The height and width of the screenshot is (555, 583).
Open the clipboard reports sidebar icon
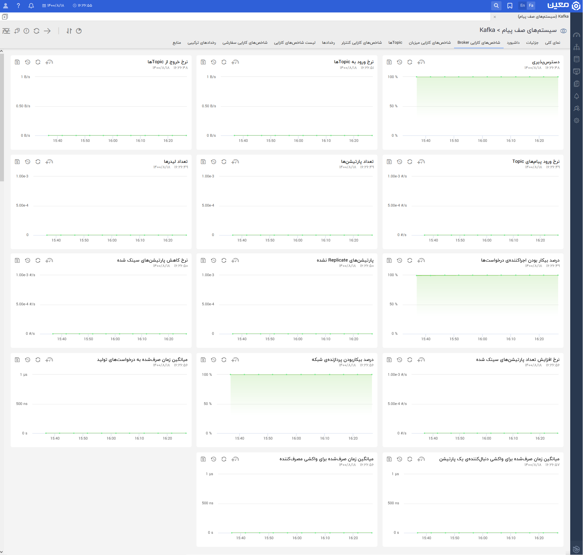click(576, 84)
